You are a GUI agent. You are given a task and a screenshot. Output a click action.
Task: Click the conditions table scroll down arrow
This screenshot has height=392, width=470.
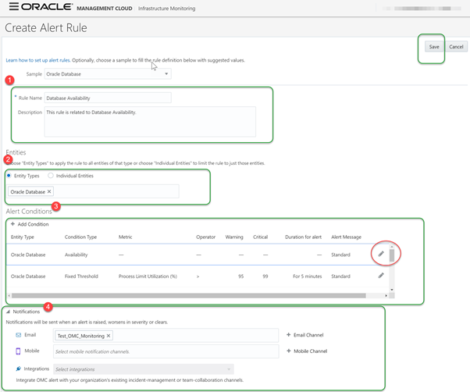(392, 290)
